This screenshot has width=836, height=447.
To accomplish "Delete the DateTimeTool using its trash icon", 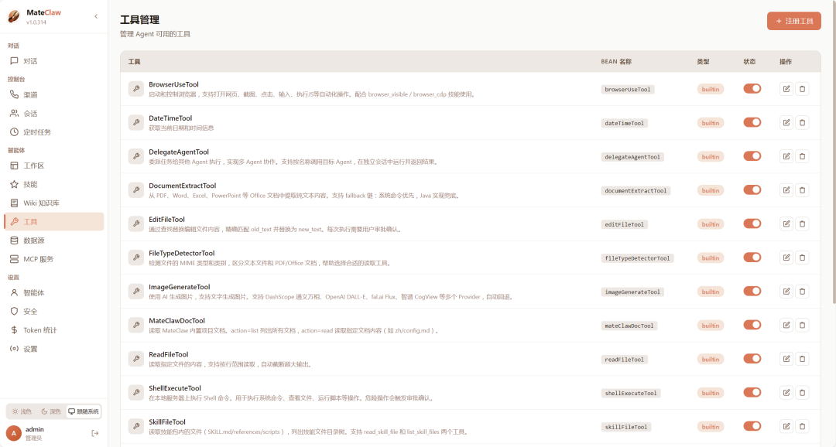I will 802,123.
